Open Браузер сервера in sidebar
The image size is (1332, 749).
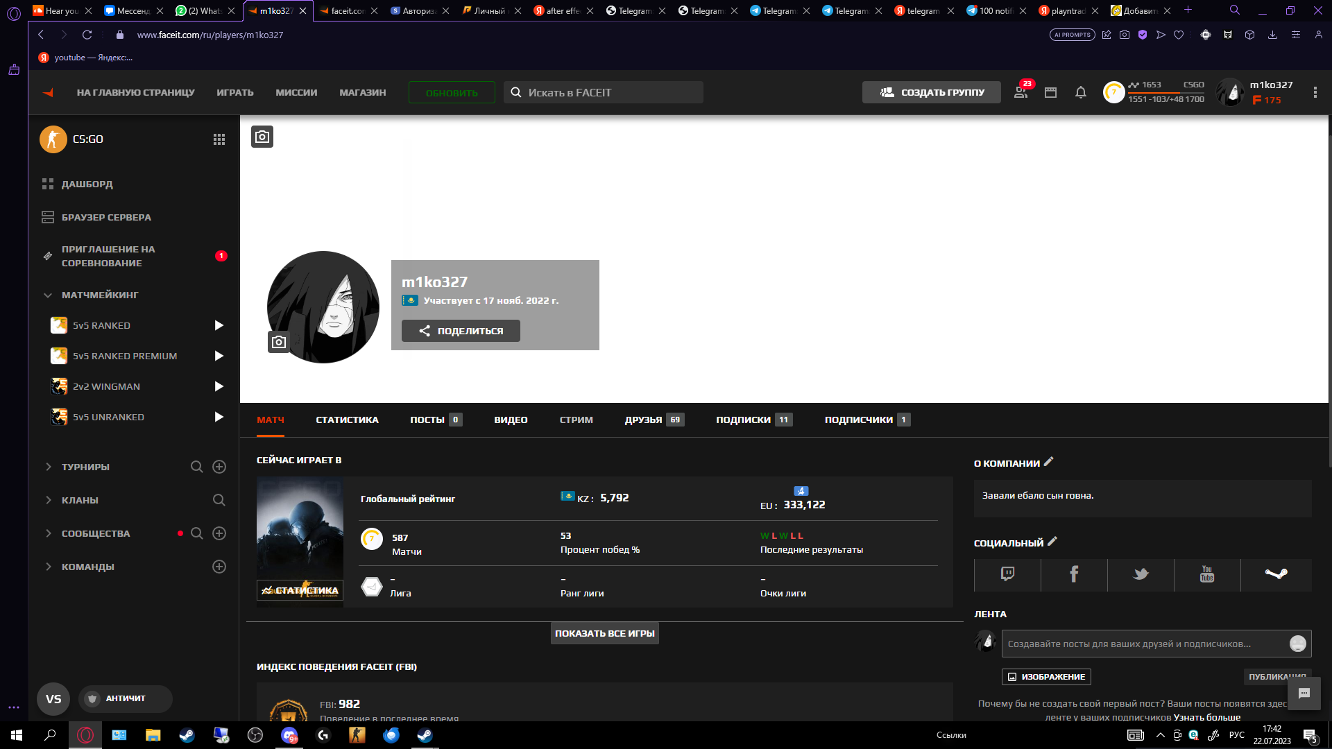[x=106, y=217]
